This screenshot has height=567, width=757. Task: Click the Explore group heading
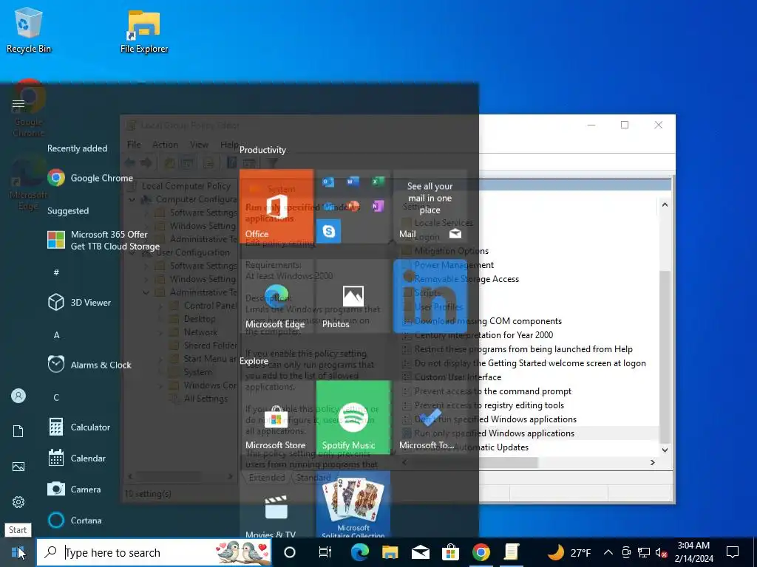[254, 361]
